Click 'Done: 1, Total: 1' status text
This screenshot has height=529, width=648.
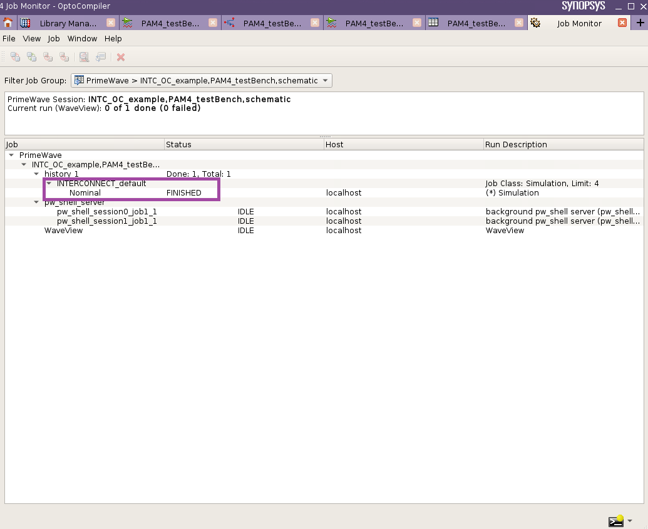198,174
